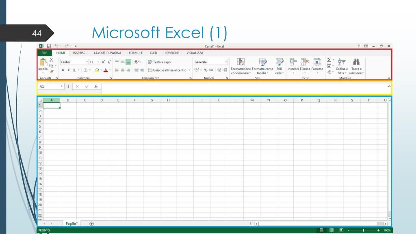Click the decrease decimal places icon
The width and height of the screenshot is (416, 234).
[225, 70]
